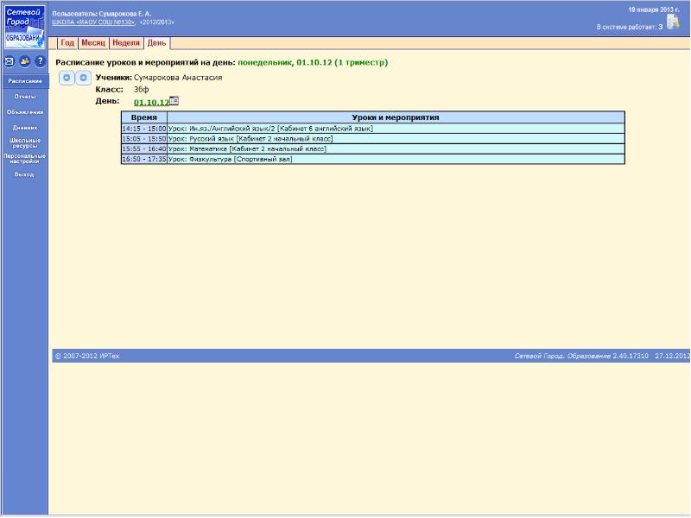
Task: Switch to the Неделя tab
Action: (x=126, y=42)
